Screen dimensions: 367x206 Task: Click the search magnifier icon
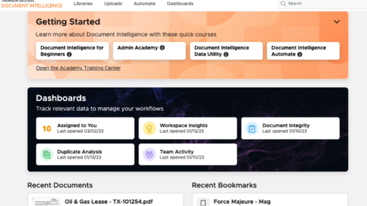click(x=283, y=4)
